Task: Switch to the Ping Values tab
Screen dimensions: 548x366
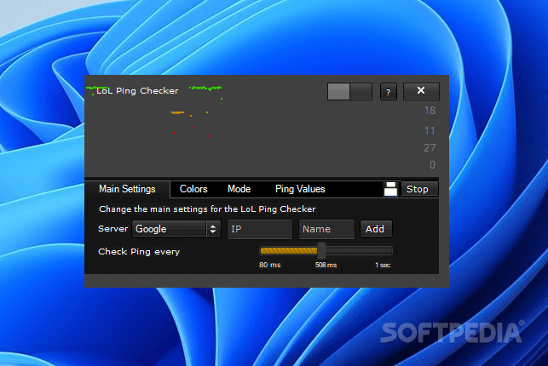Action: (x=300, y=189)
